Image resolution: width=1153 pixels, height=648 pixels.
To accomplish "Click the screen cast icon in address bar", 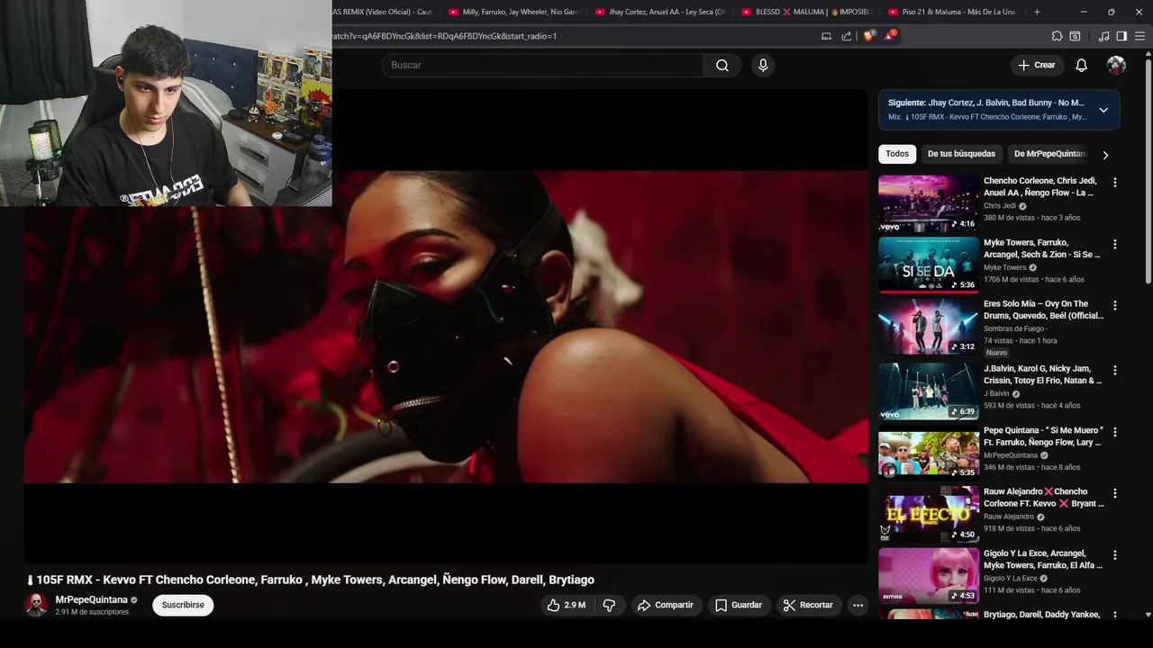I will [x=826, y=36].
